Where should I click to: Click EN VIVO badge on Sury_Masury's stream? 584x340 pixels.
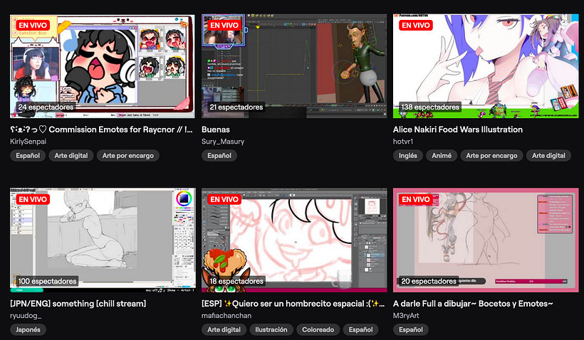[224, 26]
